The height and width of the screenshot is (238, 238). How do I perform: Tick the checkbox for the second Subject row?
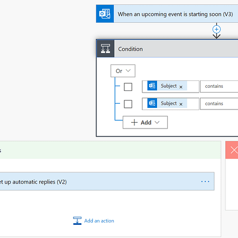tap(128, 104)
